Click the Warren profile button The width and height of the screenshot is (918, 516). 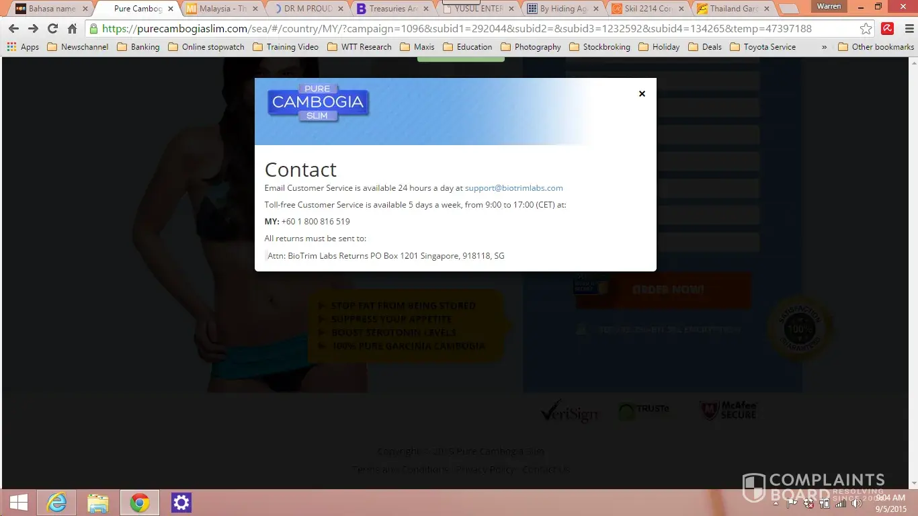829,7
